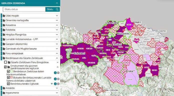
Task: Open gear settings for Berdintasunerako Egiturak layer
Action: 58,84
